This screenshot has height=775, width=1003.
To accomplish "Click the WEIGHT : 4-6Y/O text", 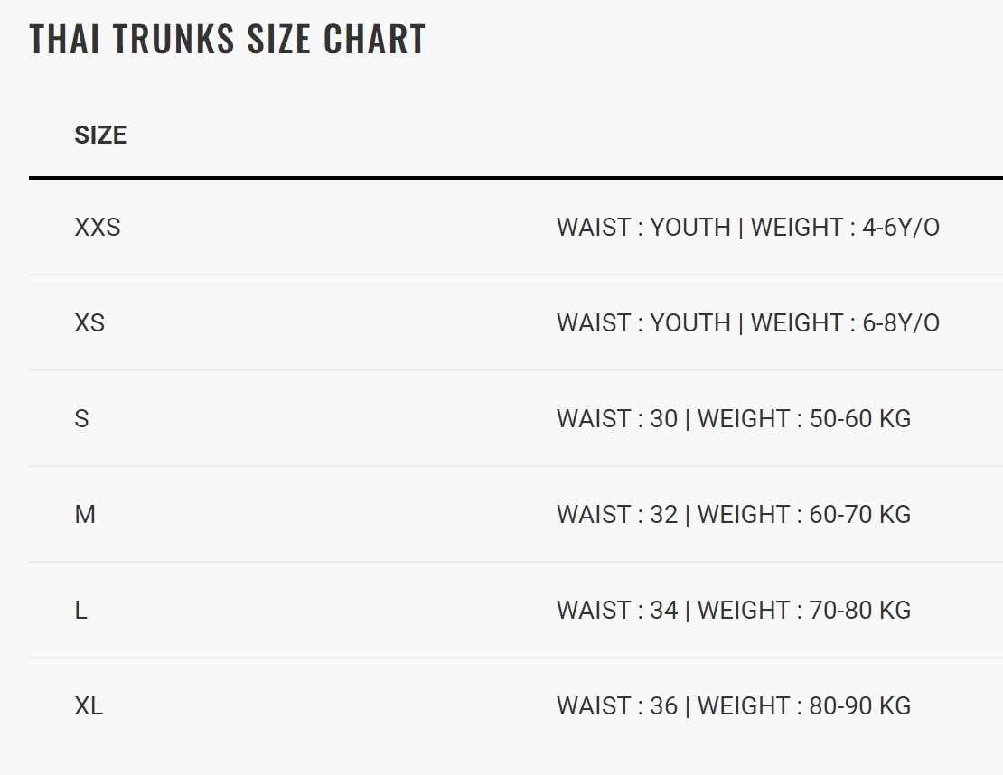I will pos(845,228).
